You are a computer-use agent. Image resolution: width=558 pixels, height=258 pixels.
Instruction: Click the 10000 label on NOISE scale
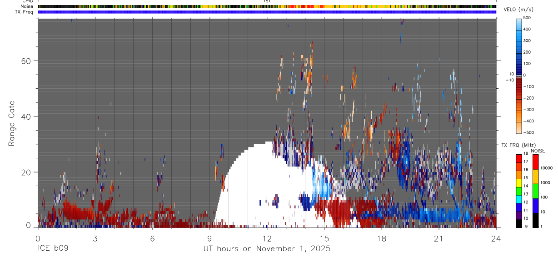coord(547,168)
